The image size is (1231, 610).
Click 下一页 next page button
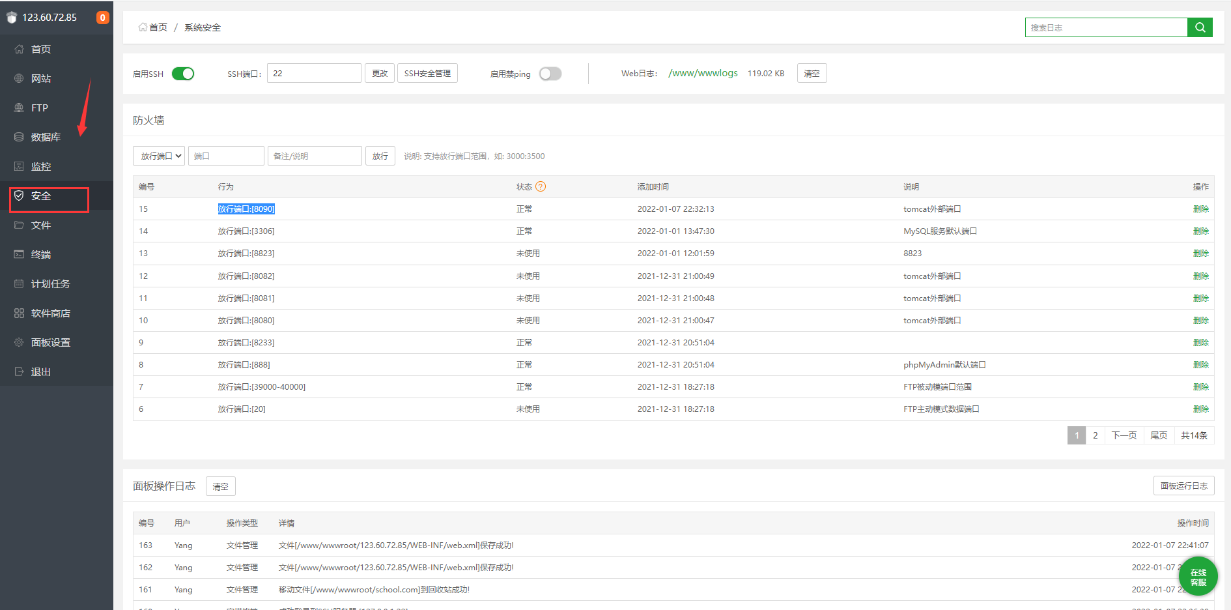(x=1124, y=435)
